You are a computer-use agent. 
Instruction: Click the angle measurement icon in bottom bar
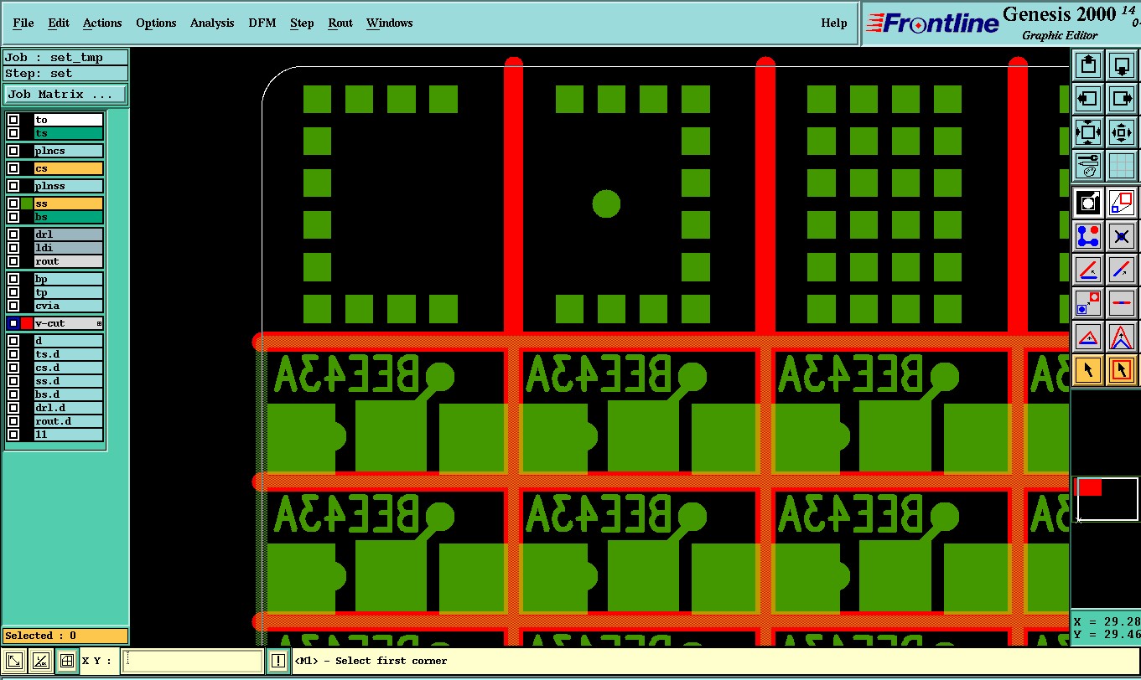40,661
